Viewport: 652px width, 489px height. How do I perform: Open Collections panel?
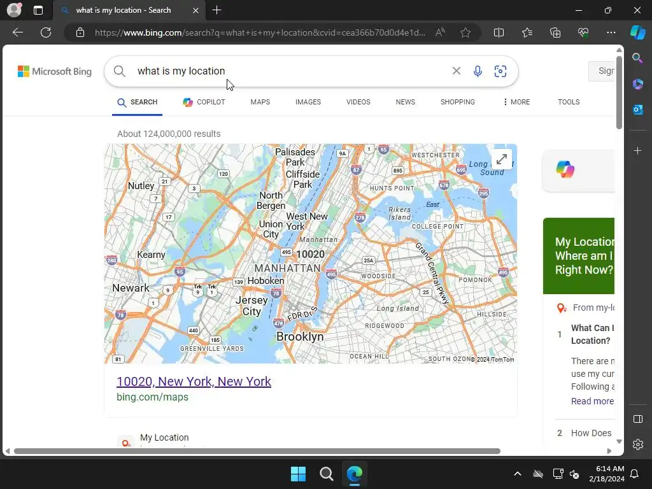(x=555, y=32)
